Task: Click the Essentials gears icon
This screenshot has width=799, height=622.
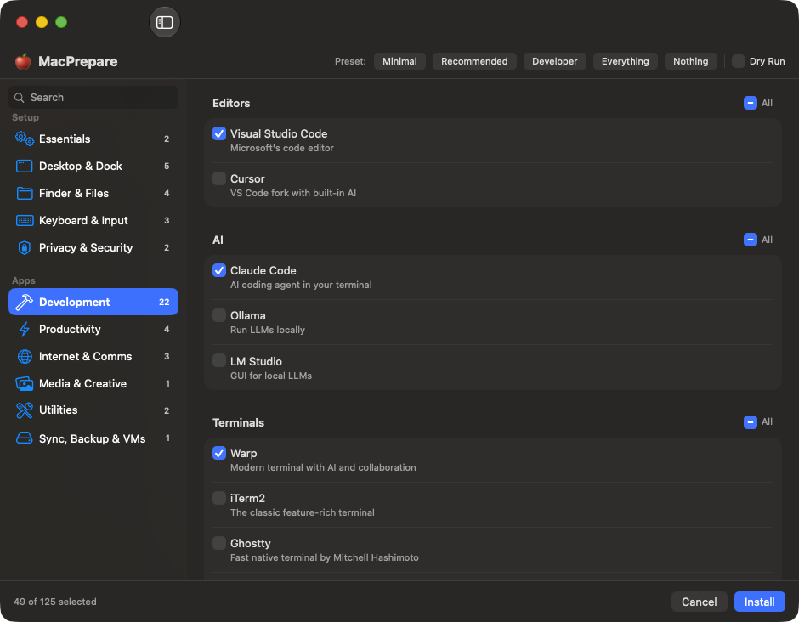Action: pos(25,139)
